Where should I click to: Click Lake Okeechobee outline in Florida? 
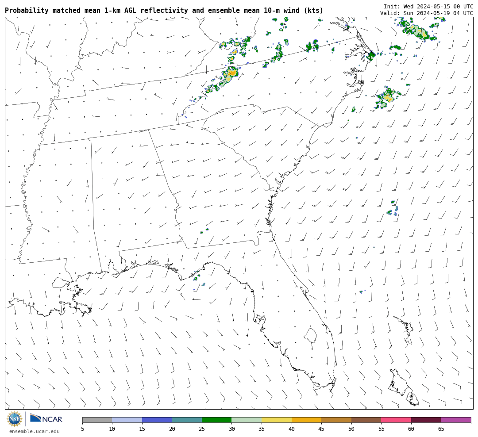[310, 336]
